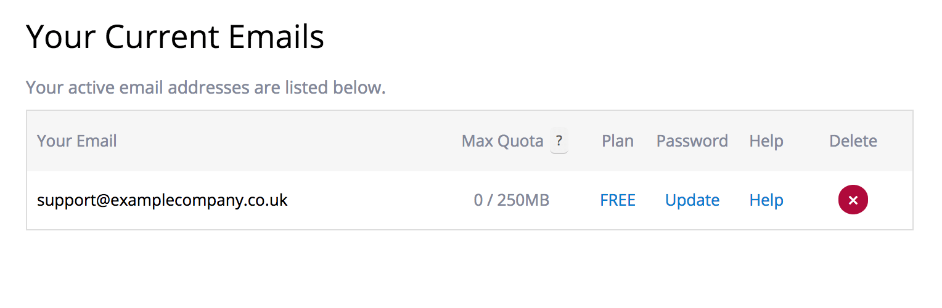Click the Delete column header
Screen dimensions: 942x308
click(853, 141)
